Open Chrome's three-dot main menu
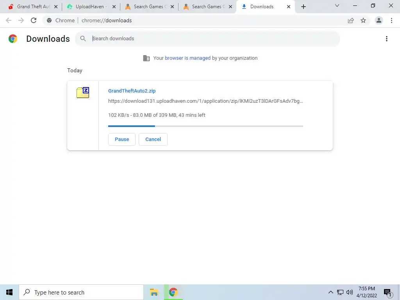The width and height of the screenshot is (400, 300). pyautogui.click(x=391, y=20)
